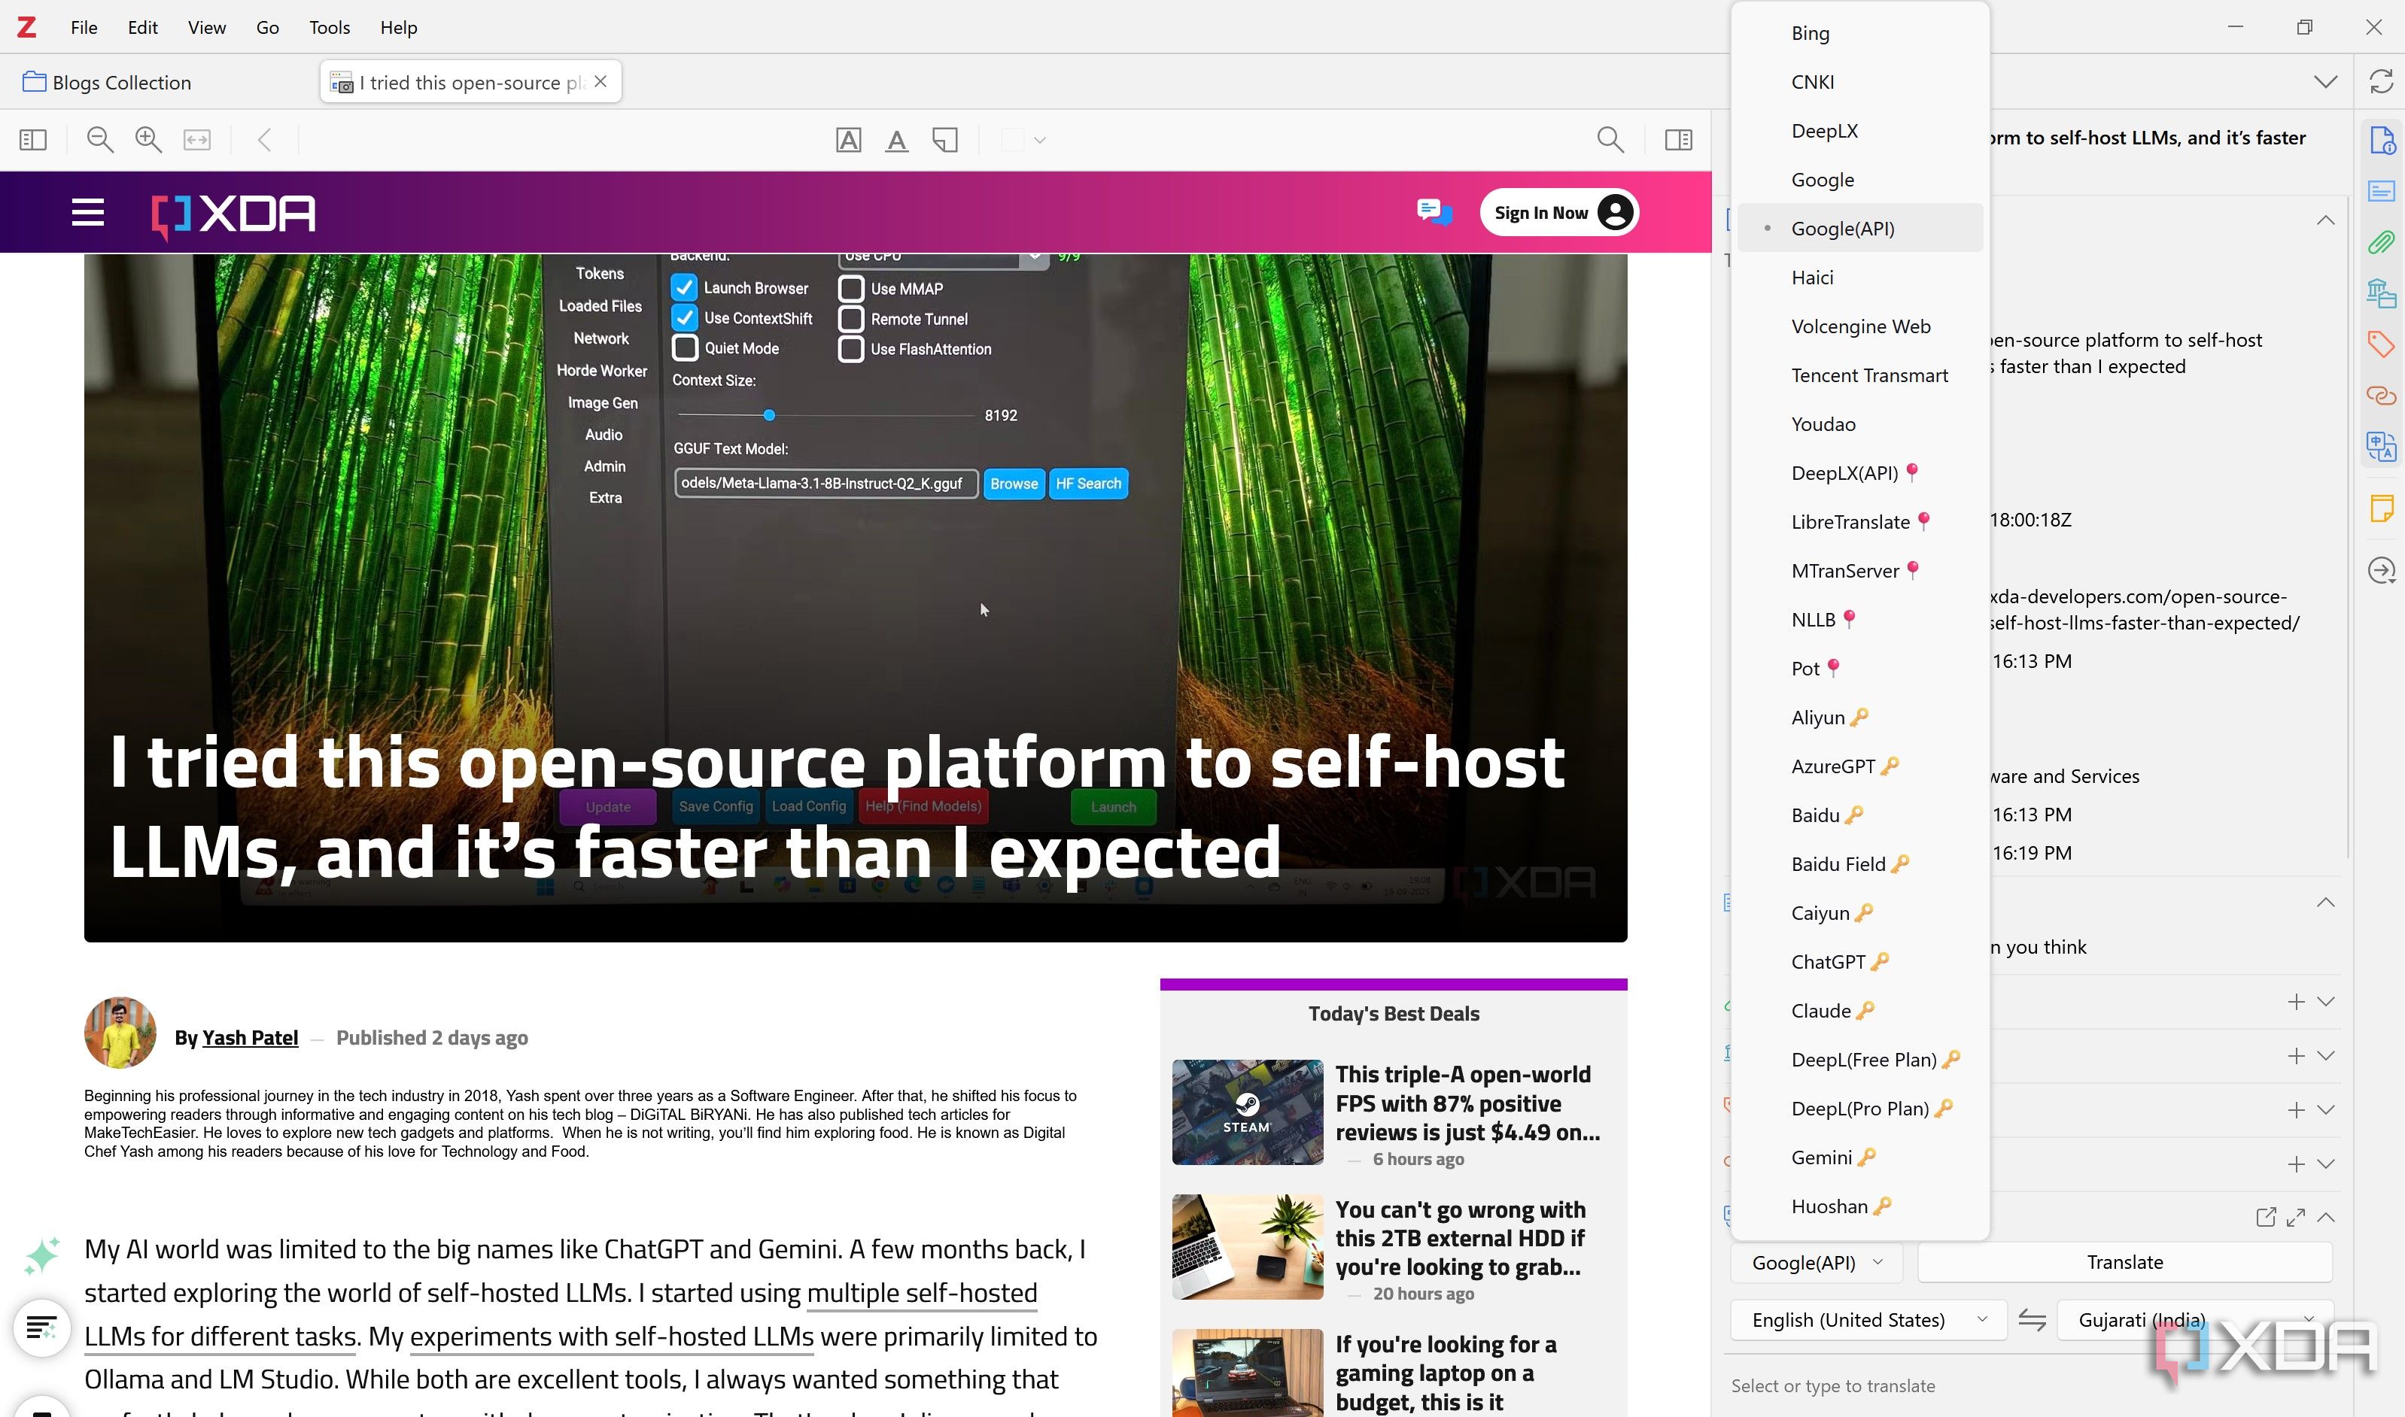Image resolution: width=2405 pixels, height=1417 pixels.
Task: Click the zoom in magnifier icon
Action: pos(148,139)
